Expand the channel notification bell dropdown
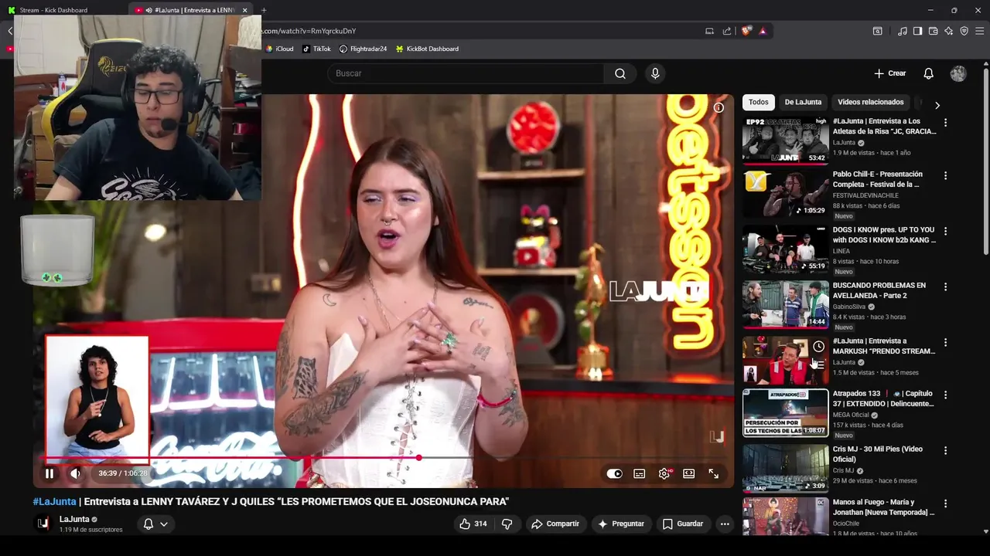Screen dimensions: 990x556 point(155,524)
